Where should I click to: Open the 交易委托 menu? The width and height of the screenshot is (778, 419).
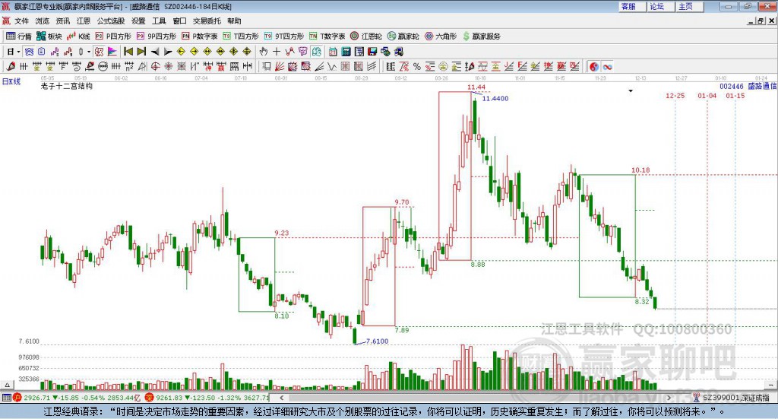[207, 21]
